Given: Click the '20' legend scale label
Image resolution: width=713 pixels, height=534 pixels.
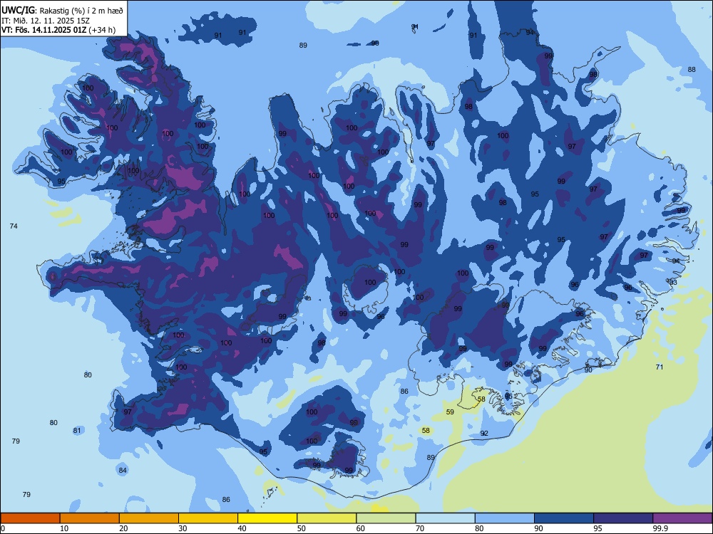Looking at the screenshot, I should point(123,528).
